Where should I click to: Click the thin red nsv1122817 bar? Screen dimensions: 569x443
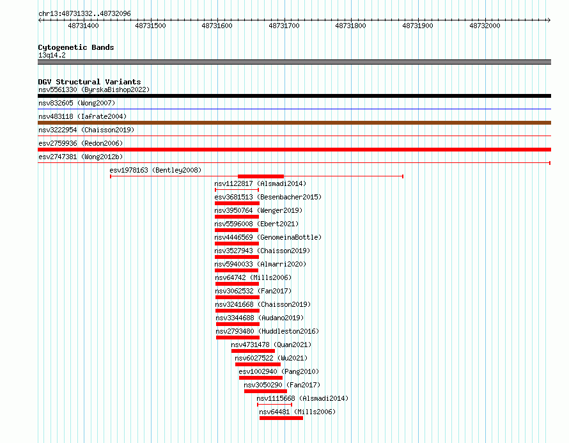point(237,190)
